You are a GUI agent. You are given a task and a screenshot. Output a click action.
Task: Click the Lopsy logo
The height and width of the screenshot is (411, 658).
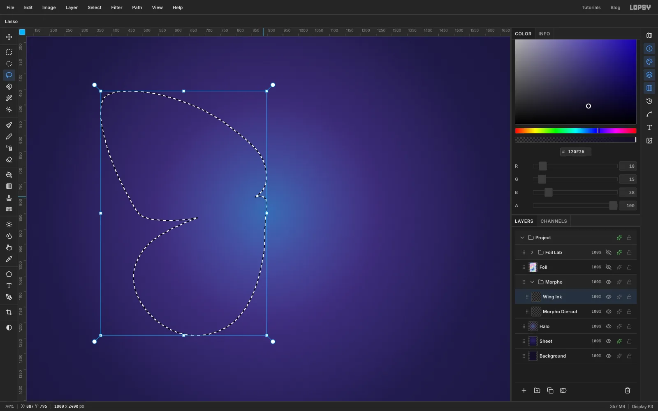click(640, 7)
